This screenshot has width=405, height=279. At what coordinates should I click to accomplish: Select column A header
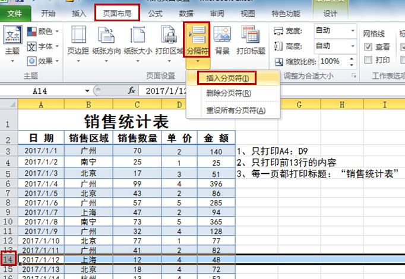(x=41, y=104)
